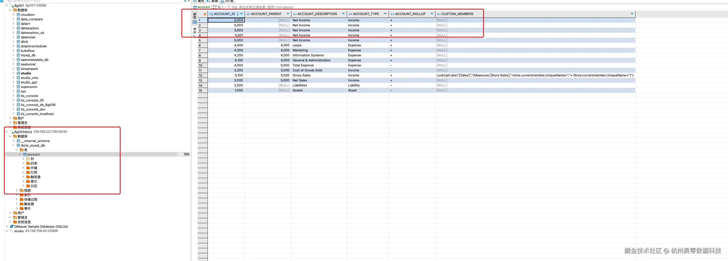Click the grid view icon on result panel side
728x261 pixels.
pos(195,22)
